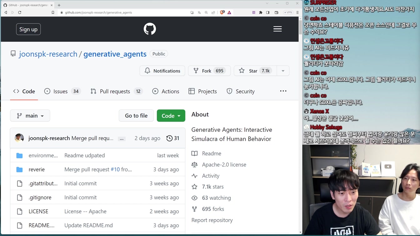
Task: Click the translate page icon
Action: click(199, 12)
